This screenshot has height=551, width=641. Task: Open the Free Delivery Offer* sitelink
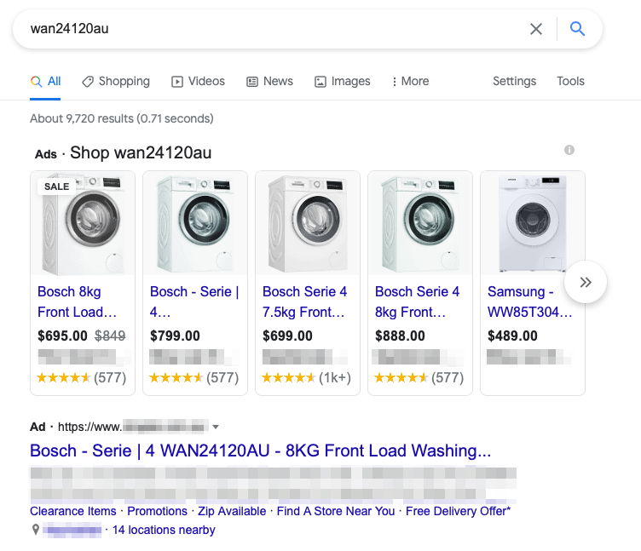click(459, 511)
